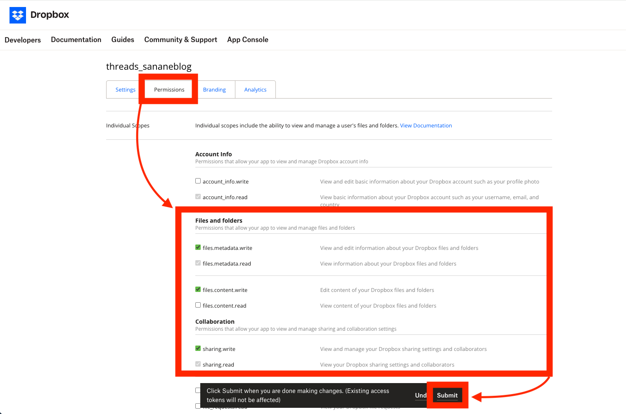626x414 pixels.
Task: Go to Guides in navigation
Action: pyautogui.click(x=123, y=40)
